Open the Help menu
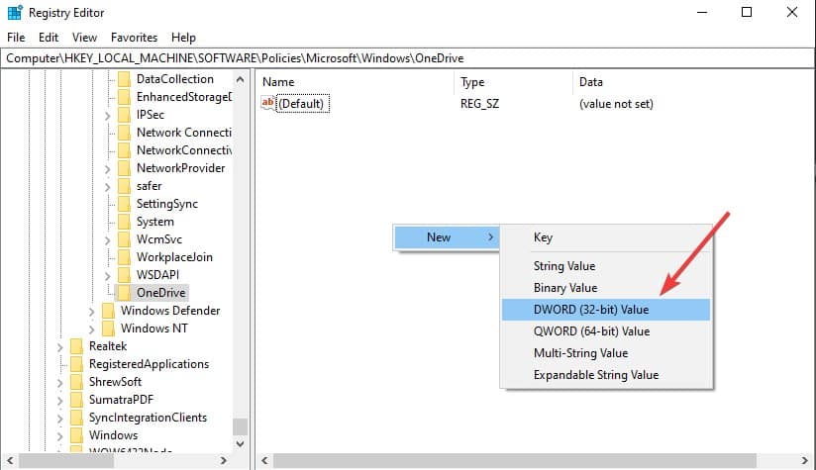Screen dimensions: 816x470 pos(183,38)
